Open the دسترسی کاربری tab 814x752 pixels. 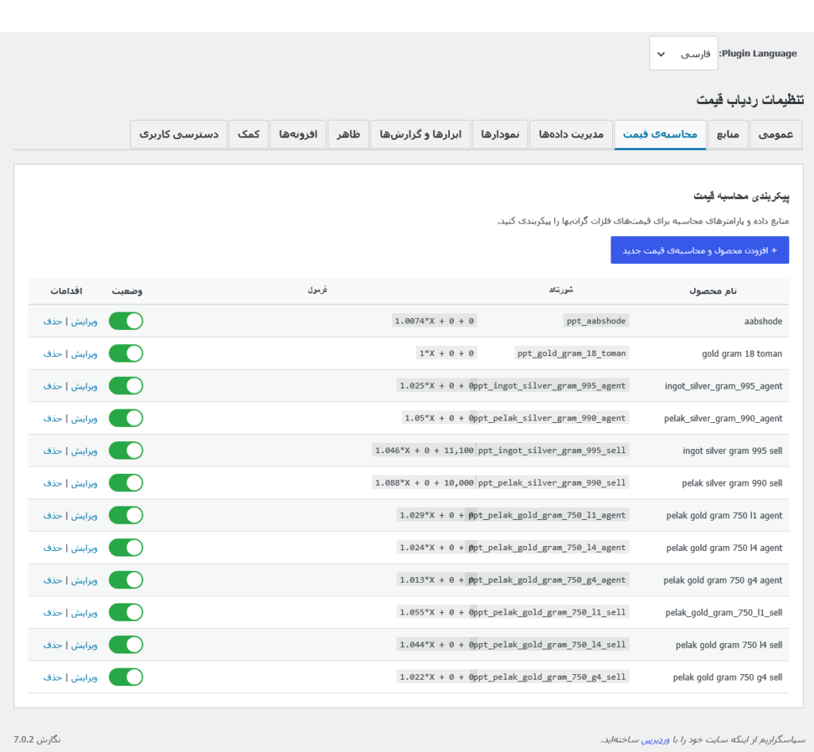(179, 134)
